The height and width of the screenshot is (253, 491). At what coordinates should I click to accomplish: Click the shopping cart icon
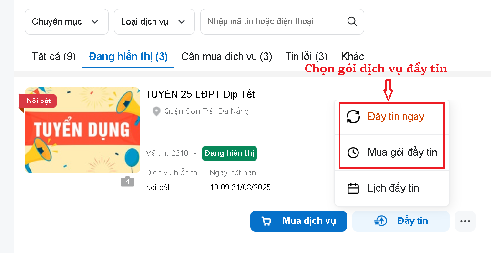pos(266,221)
